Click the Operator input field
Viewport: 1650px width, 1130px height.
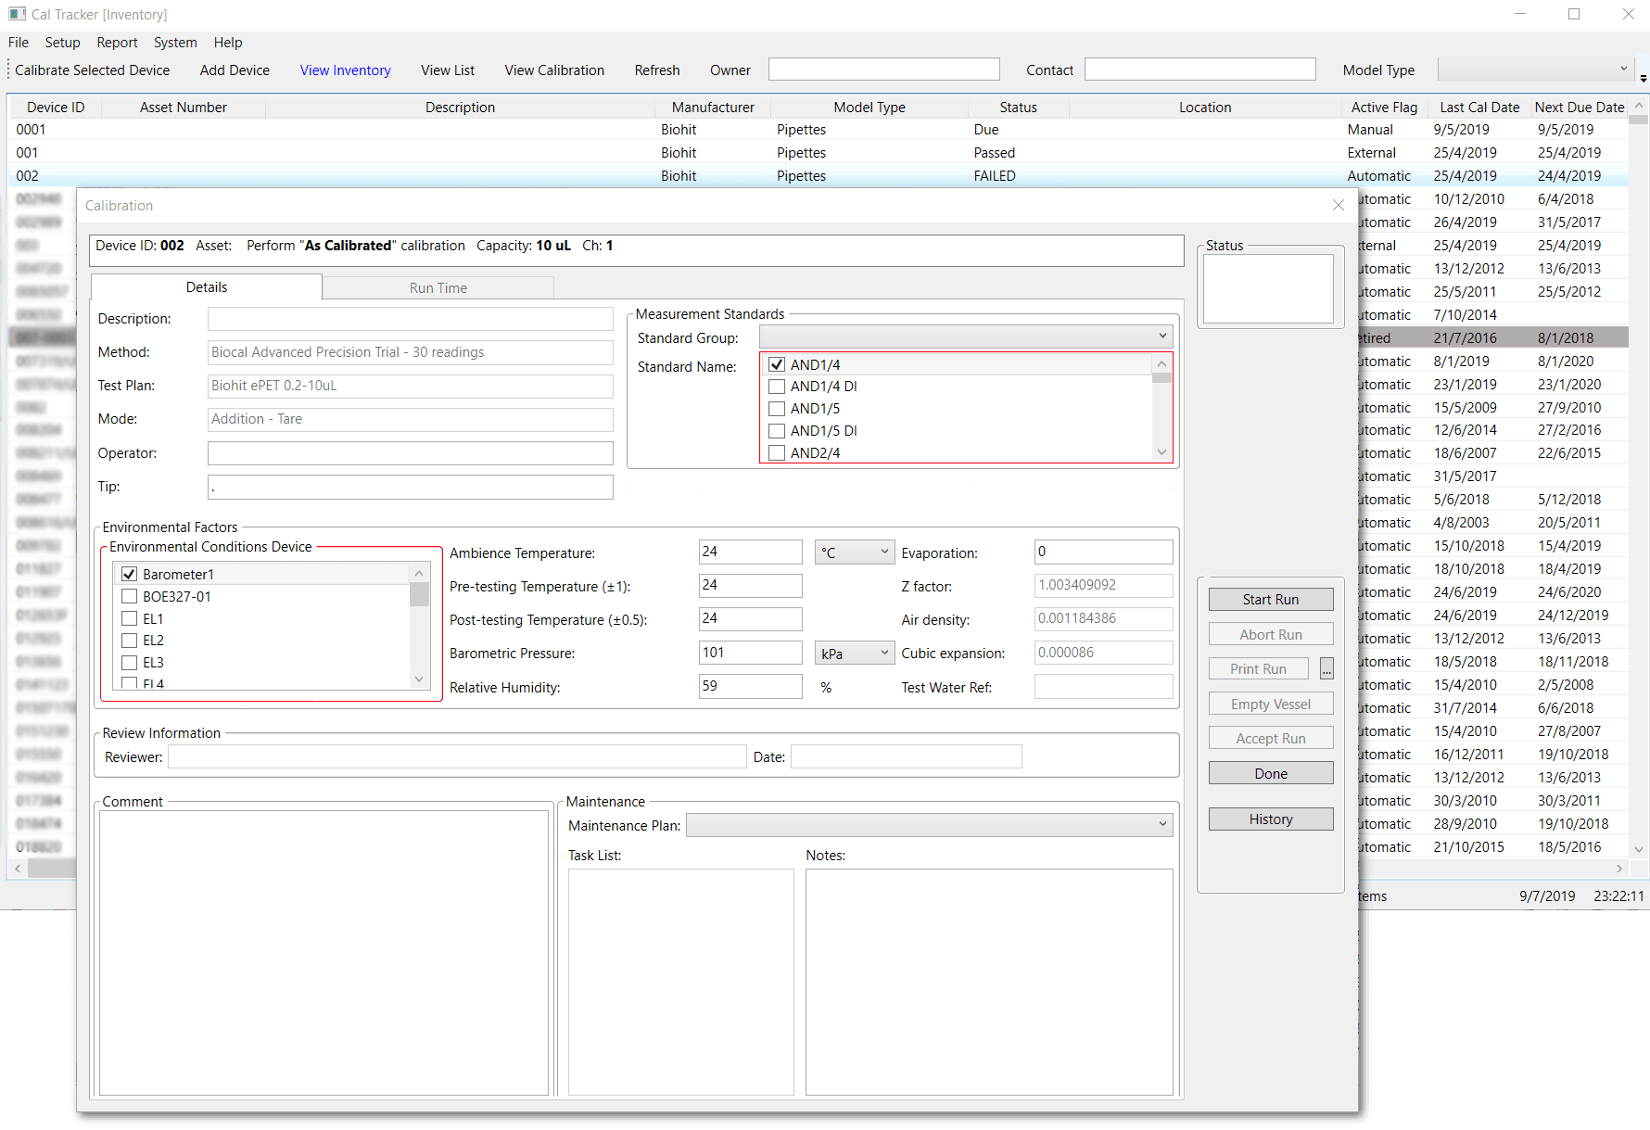pos(410,453)
